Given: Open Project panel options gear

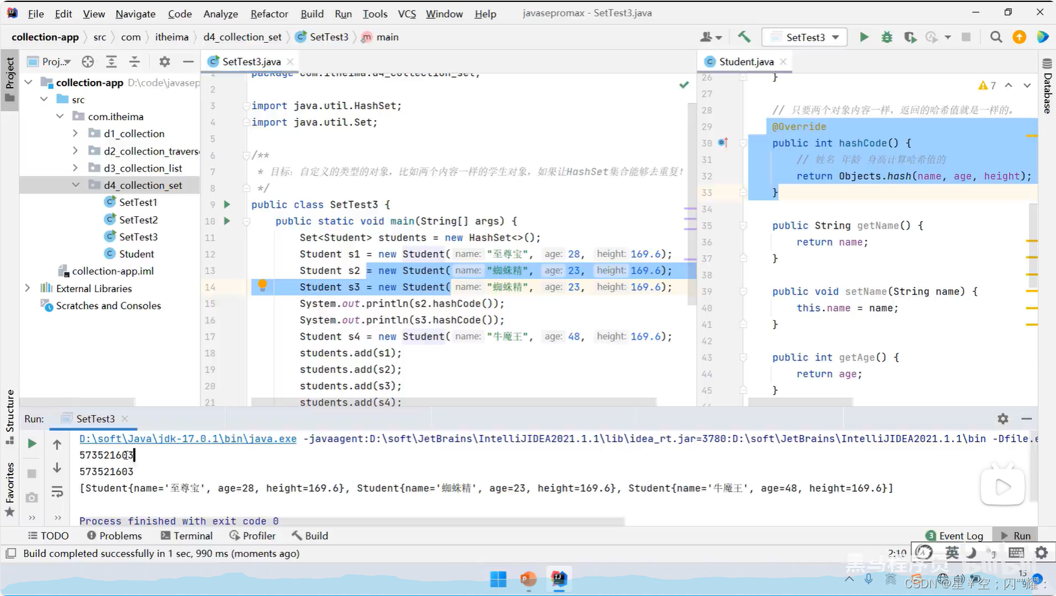Looking at the screenshot, I should (x=164, y=62).
